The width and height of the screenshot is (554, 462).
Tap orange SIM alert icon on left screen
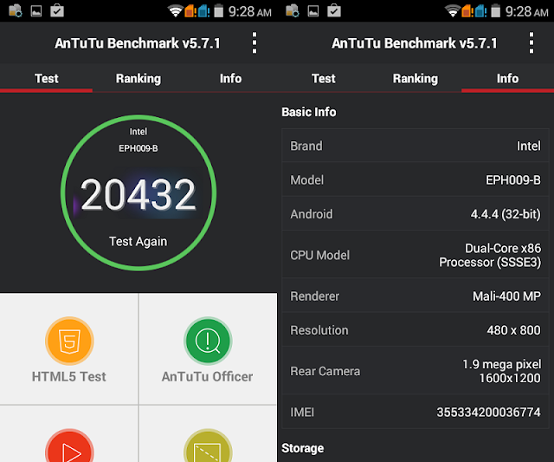(190, 11)
